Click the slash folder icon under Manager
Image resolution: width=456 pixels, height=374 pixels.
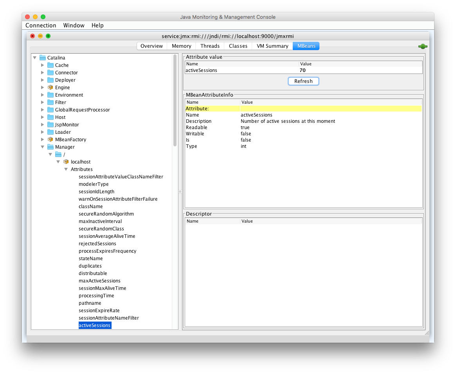pyautogui.click(x=58, y=154)
